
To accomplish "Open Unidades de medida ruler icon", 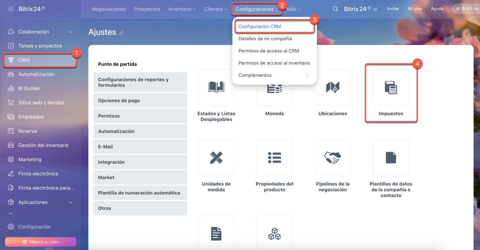I will tap(216, 158).
